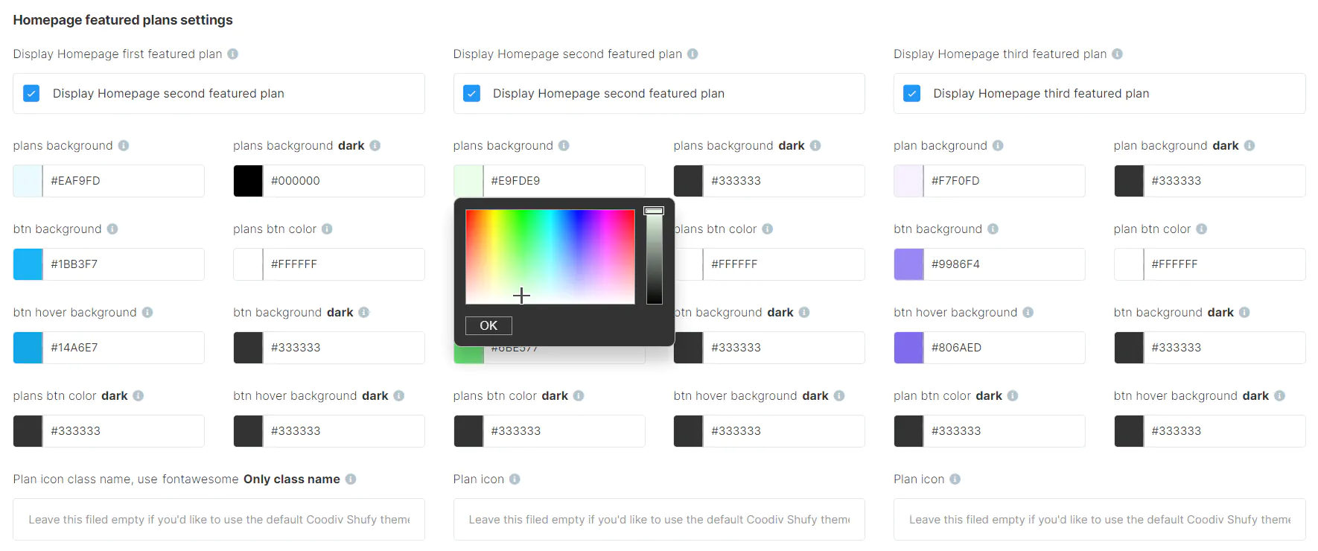
Task: Click info icon beside third column 'btn hover background'
Action: (1028, 313)
